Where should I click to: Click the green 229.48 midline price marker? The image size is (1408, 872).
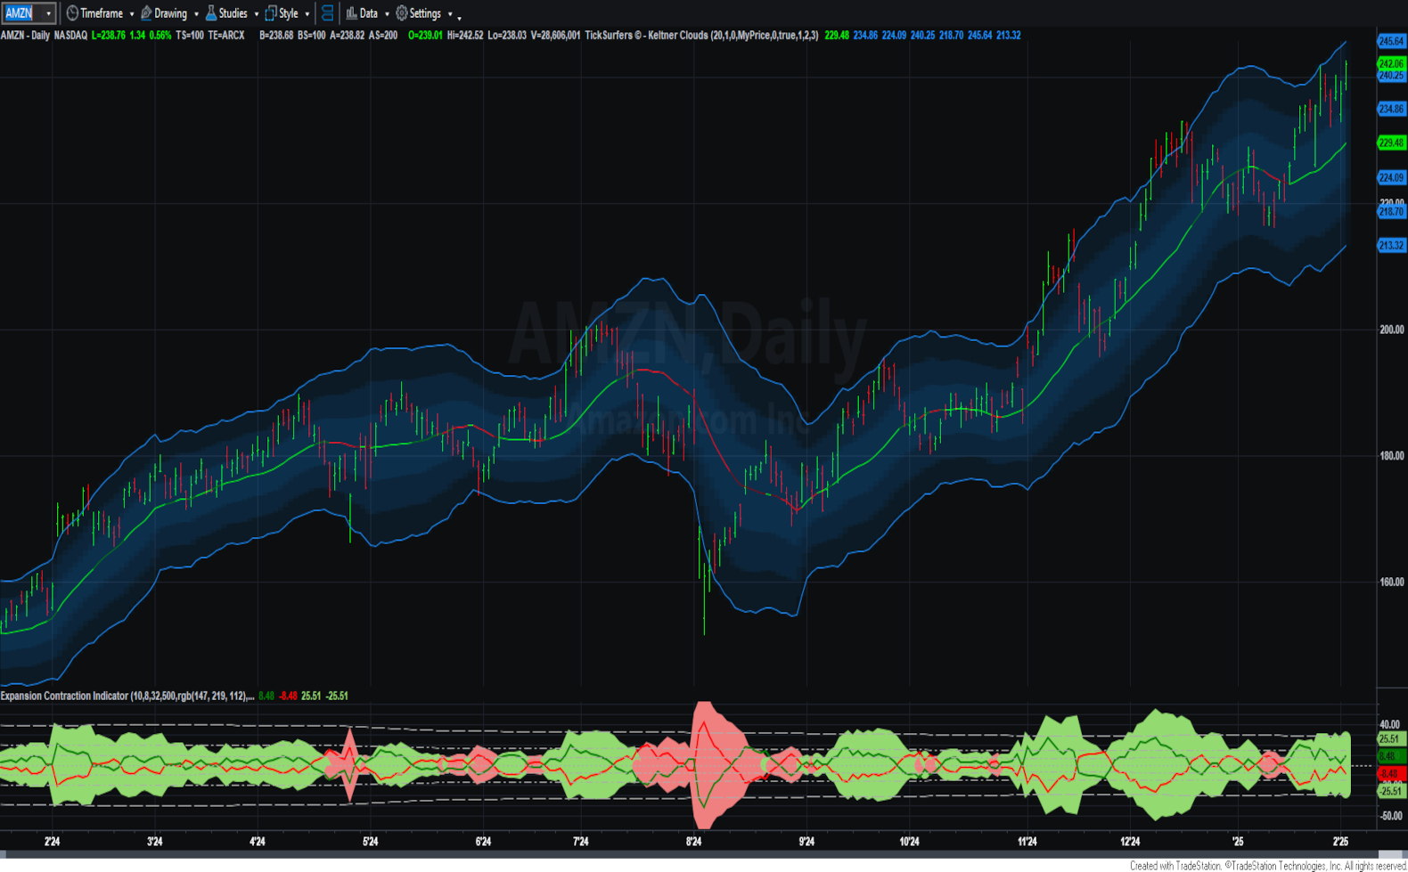click(x=1391, y=143)
